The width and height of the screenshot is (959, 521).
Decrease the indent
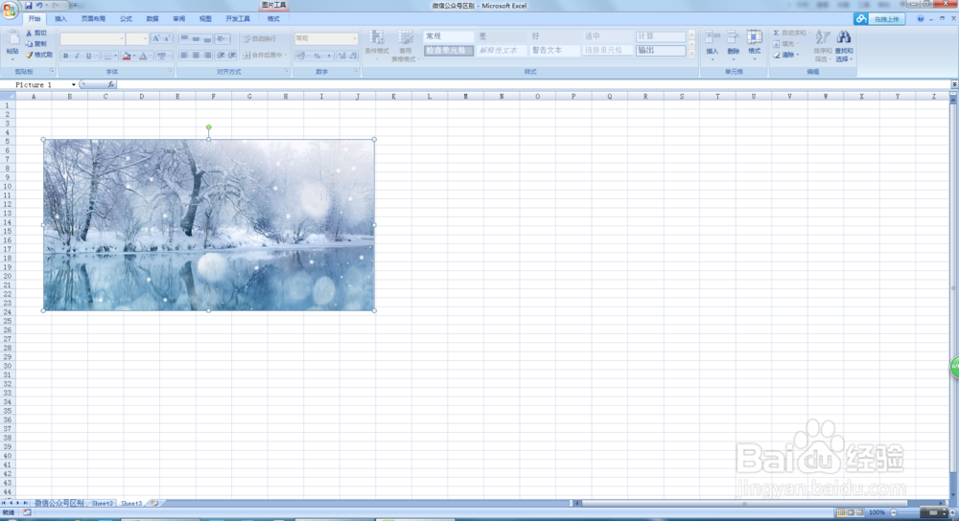pos(221,55)
